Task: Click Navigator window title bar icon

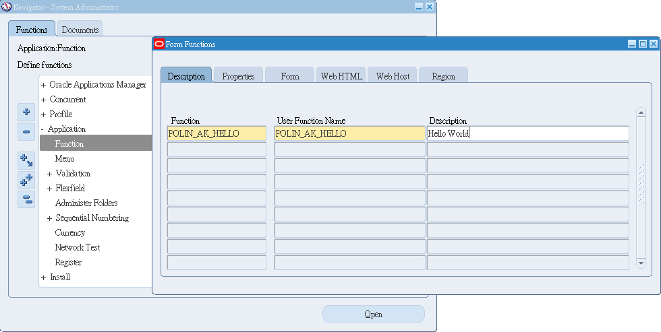Action: (6, 7)
